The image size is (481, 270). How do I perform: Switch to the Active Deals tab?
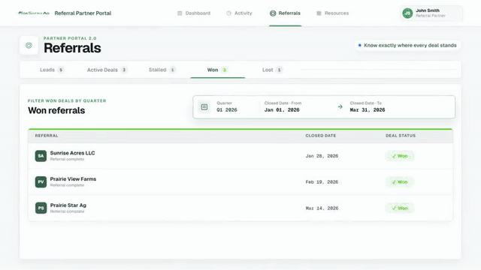pos(107,70)
